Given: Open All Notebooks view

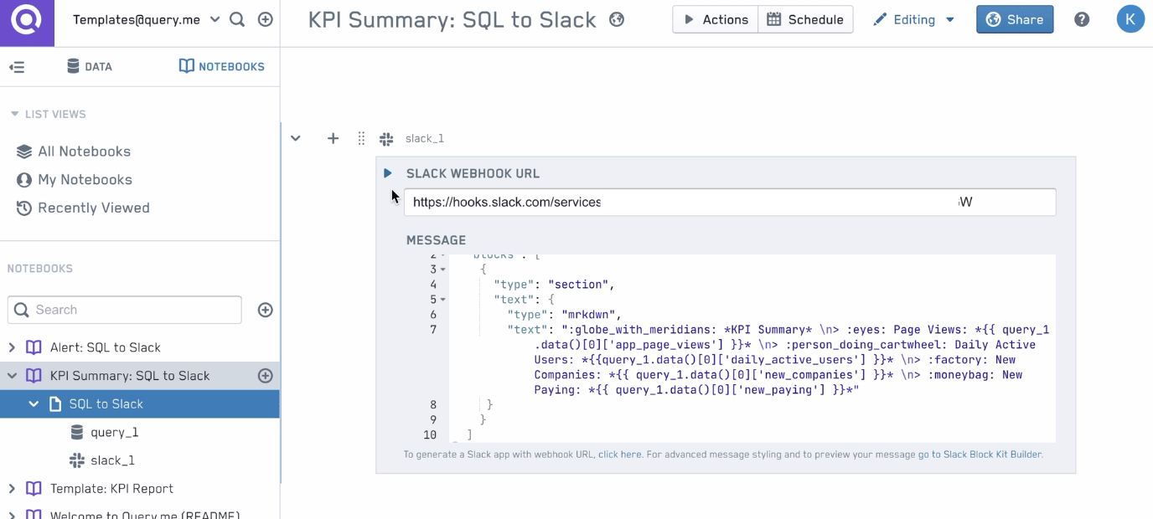Looking at the screenshot, I should tap(74, 152).
